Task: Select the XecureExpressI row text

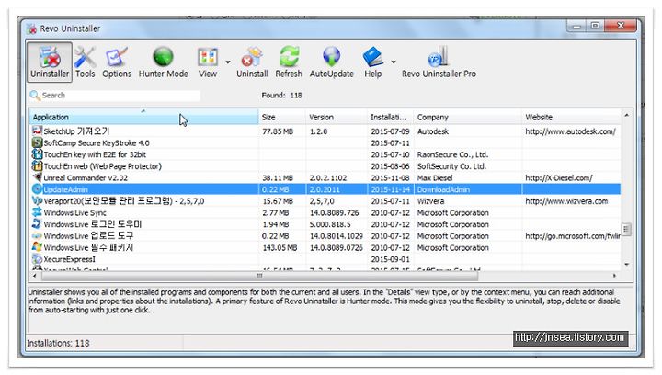Action: pyautogui.click(x=69, y=259)
